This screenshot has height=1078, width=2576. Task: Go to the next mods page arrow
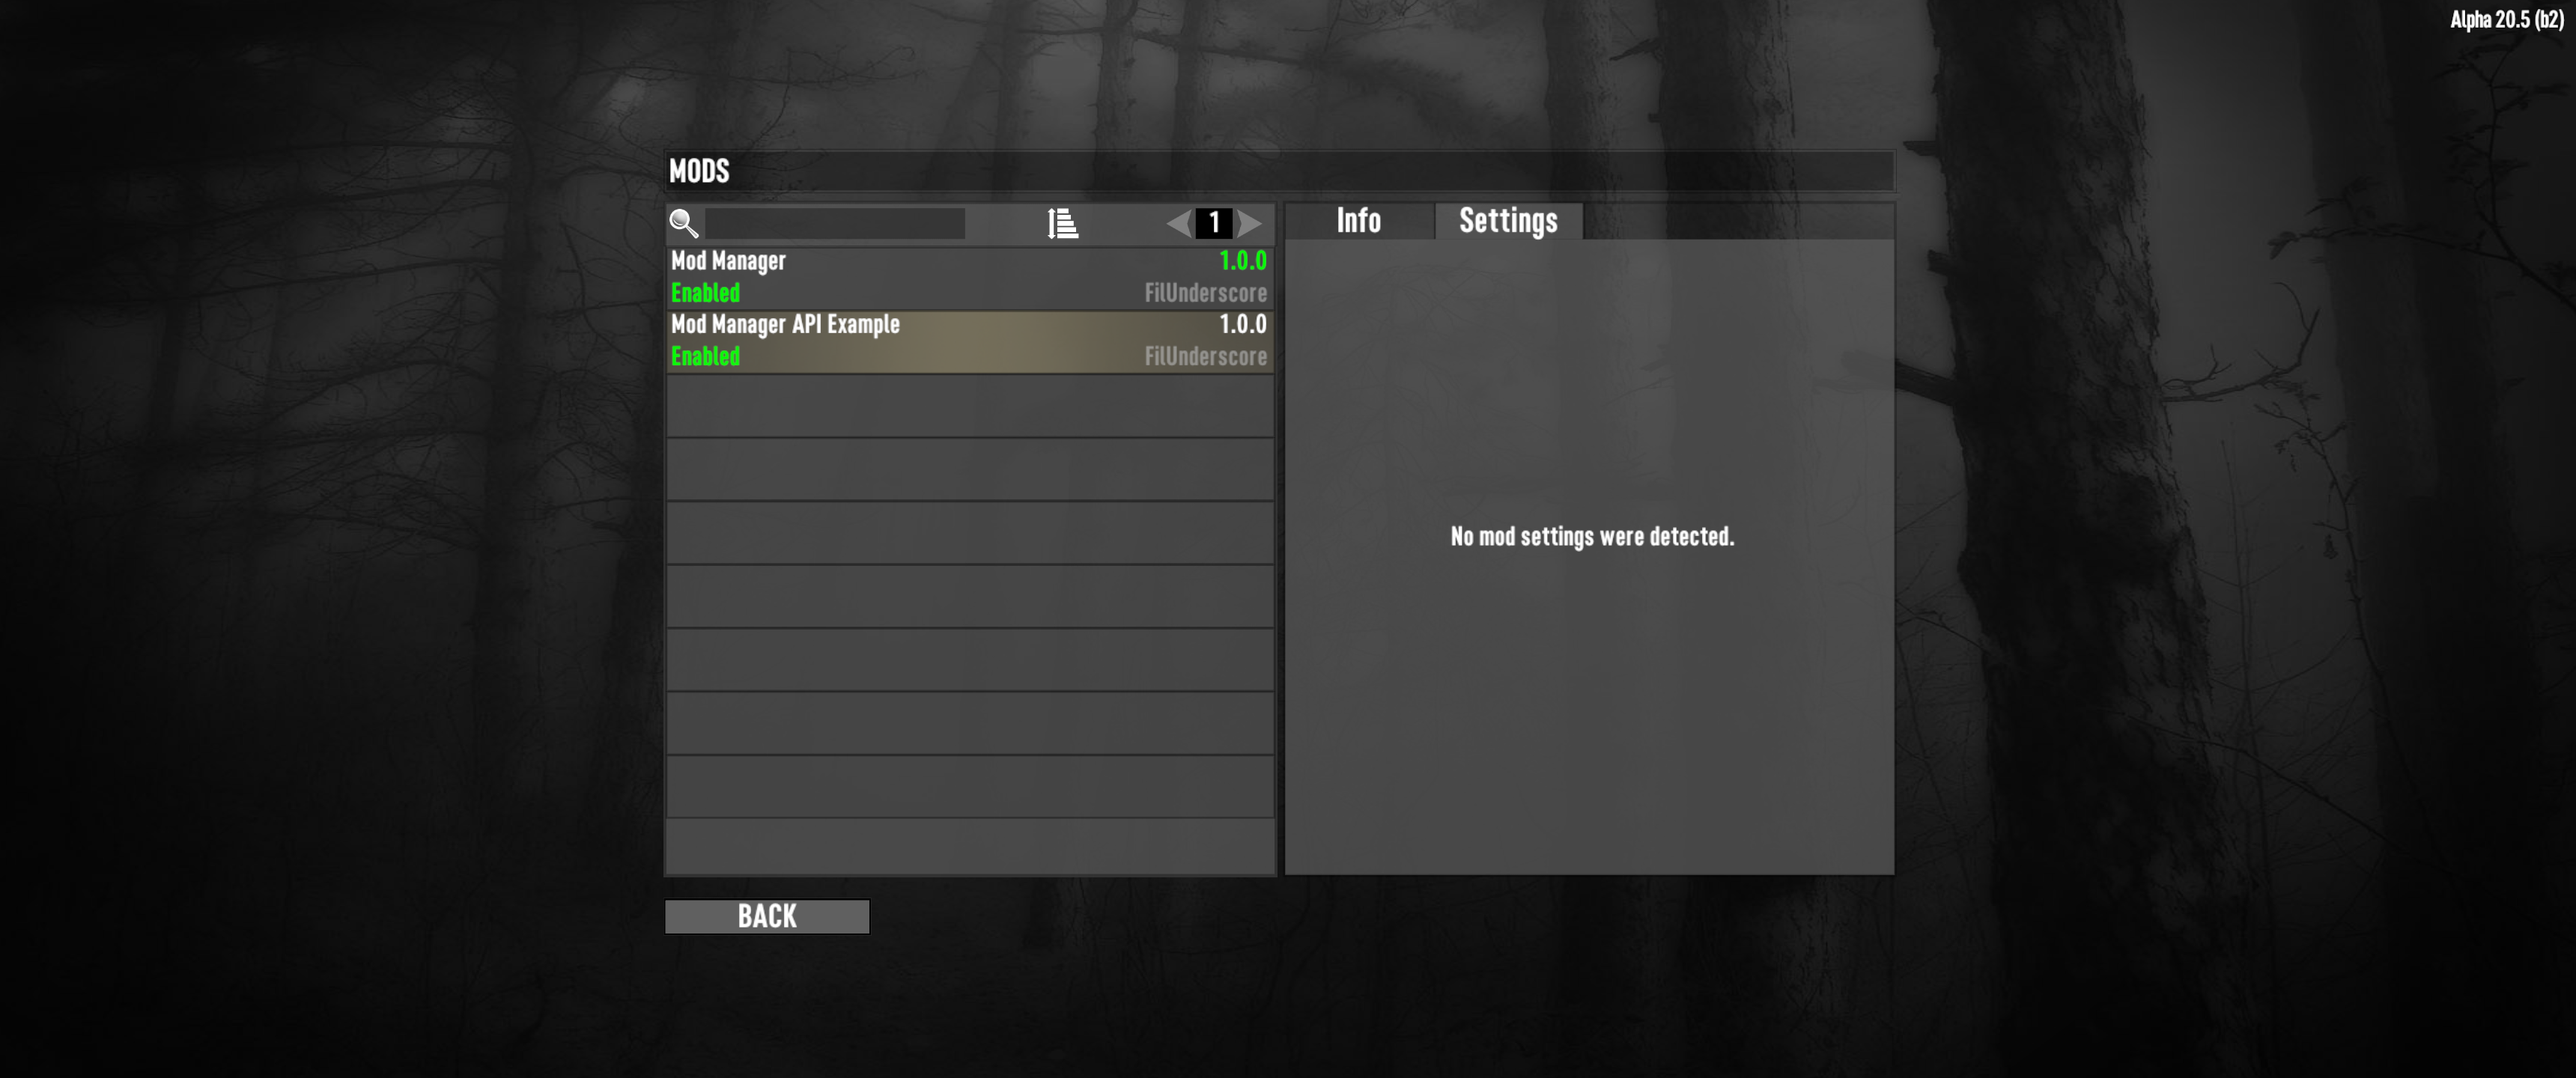tap(1250, 223)
